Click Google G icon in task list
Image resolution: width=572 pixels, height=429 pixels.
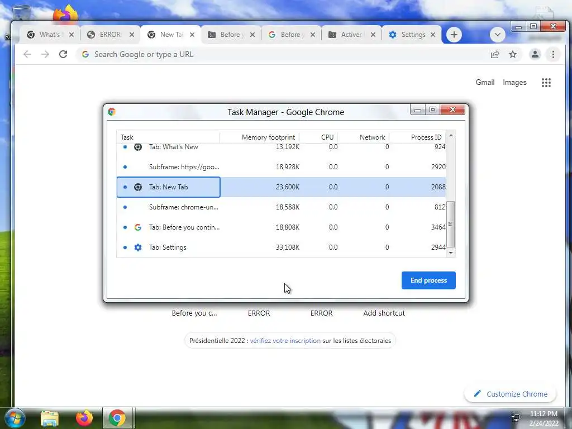pyautogui.click(x=138, y=227)
